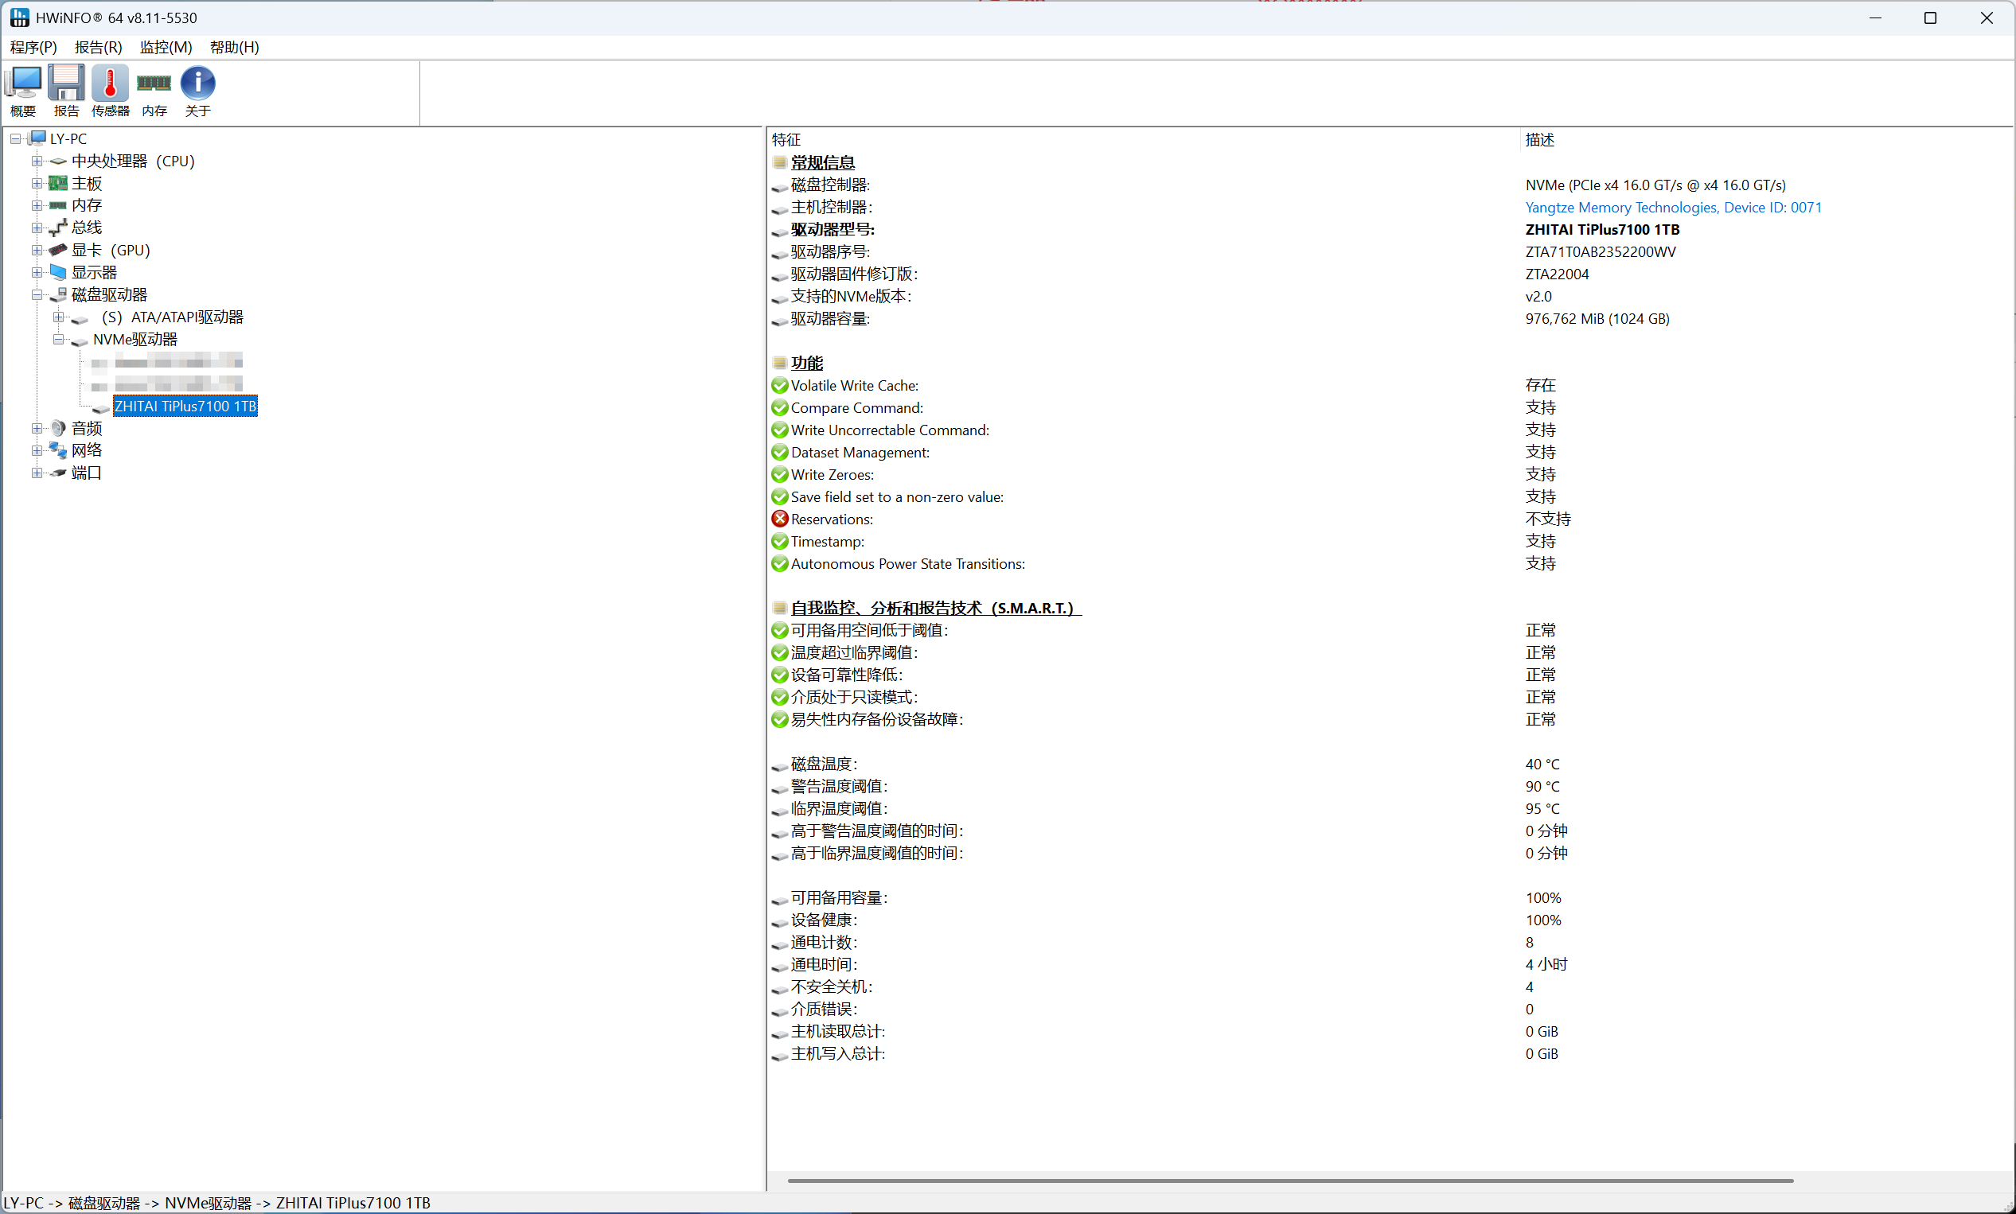Select the NVMe驱动器 tree item

coord(135,340)
